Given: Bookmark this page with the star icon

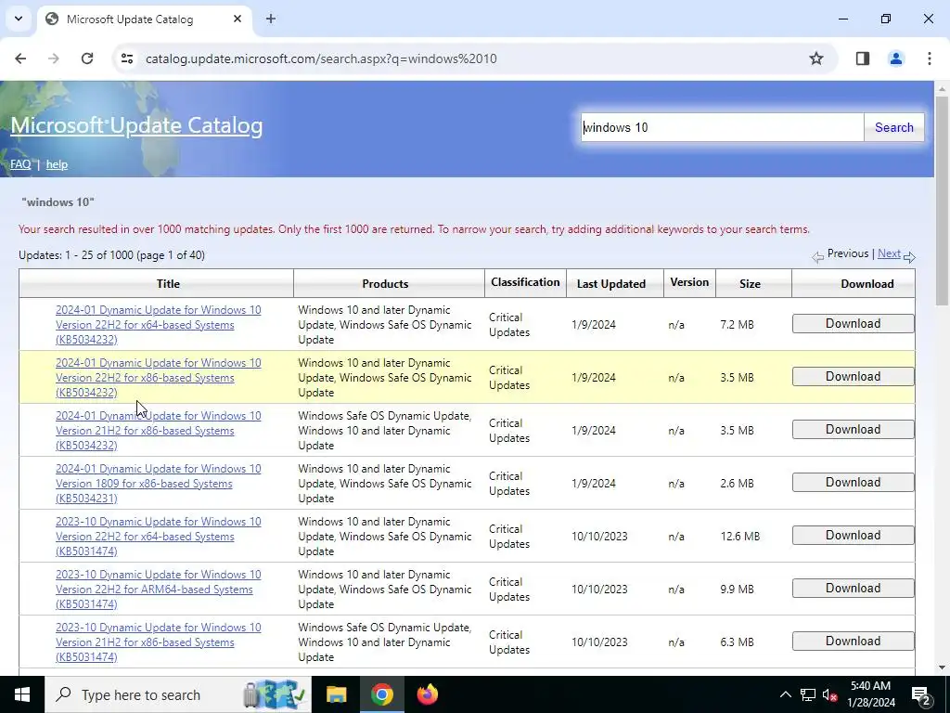Looking at the screenshot, I should pos(816,58).
